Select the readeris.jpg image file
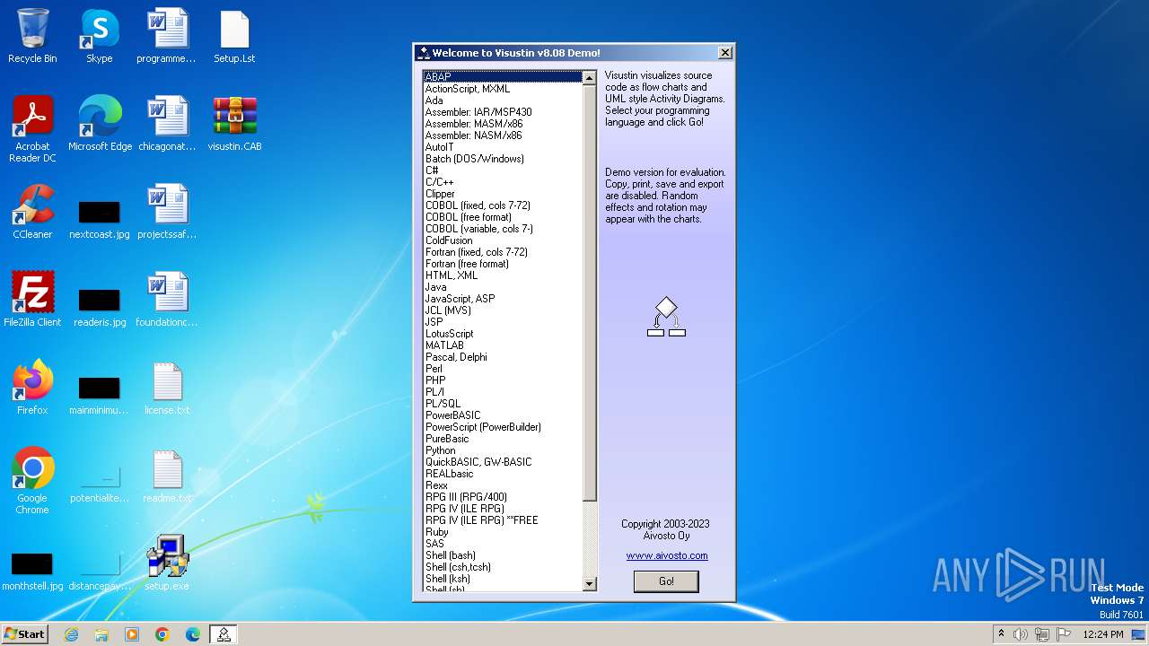Image resolution: width=1149 pixels, height=646 pixels. point(100,308)
